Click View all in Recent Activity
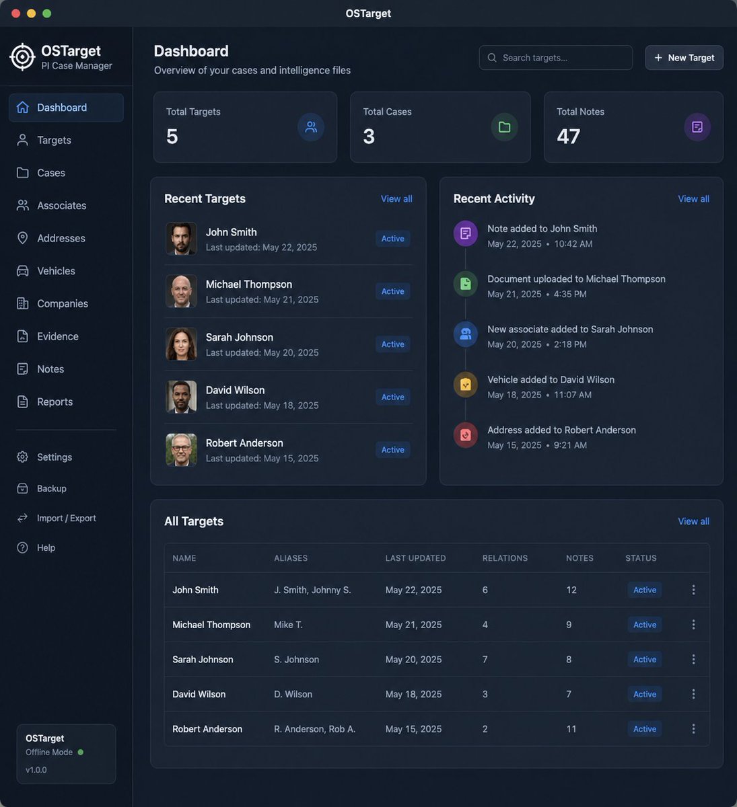This screenshot has width=737, height=807. click(693, 199)
